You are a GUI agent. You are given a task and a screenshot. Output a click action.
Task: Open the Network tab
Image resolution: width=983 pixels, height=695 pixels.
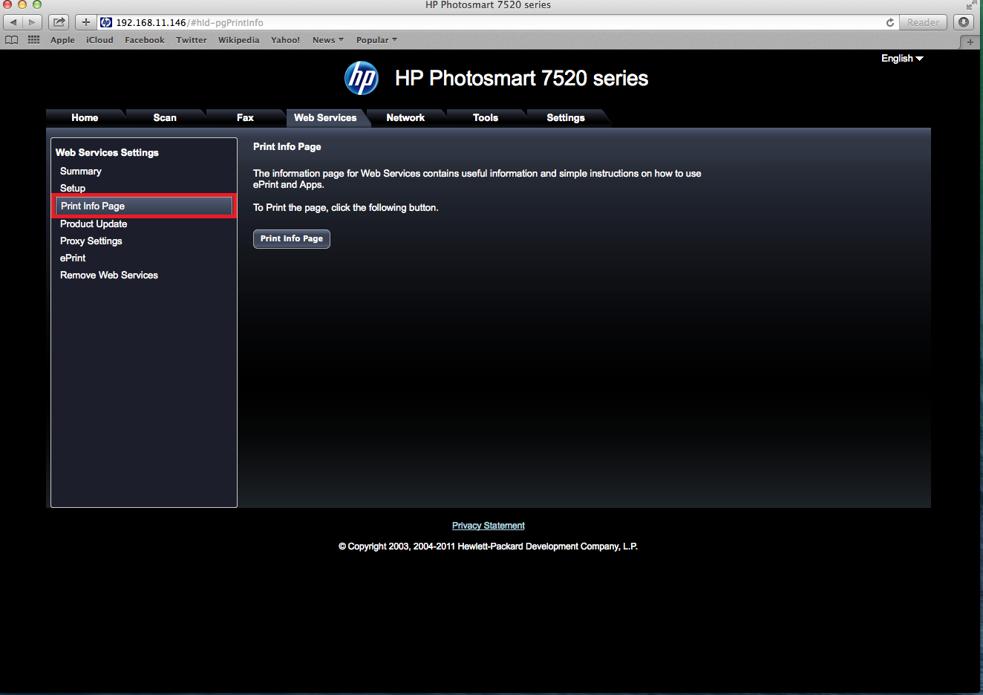[405, 117]
